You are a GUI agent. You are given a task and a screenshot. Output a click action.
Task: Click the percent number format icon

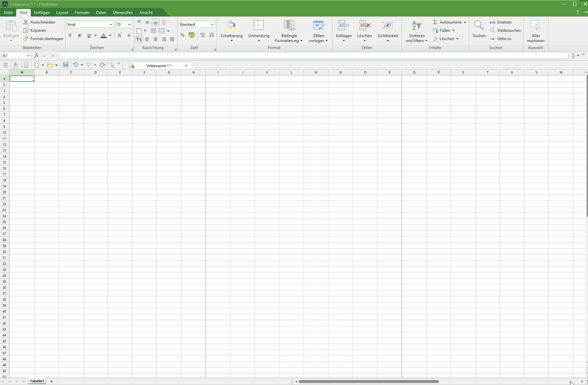pos(182,35)
